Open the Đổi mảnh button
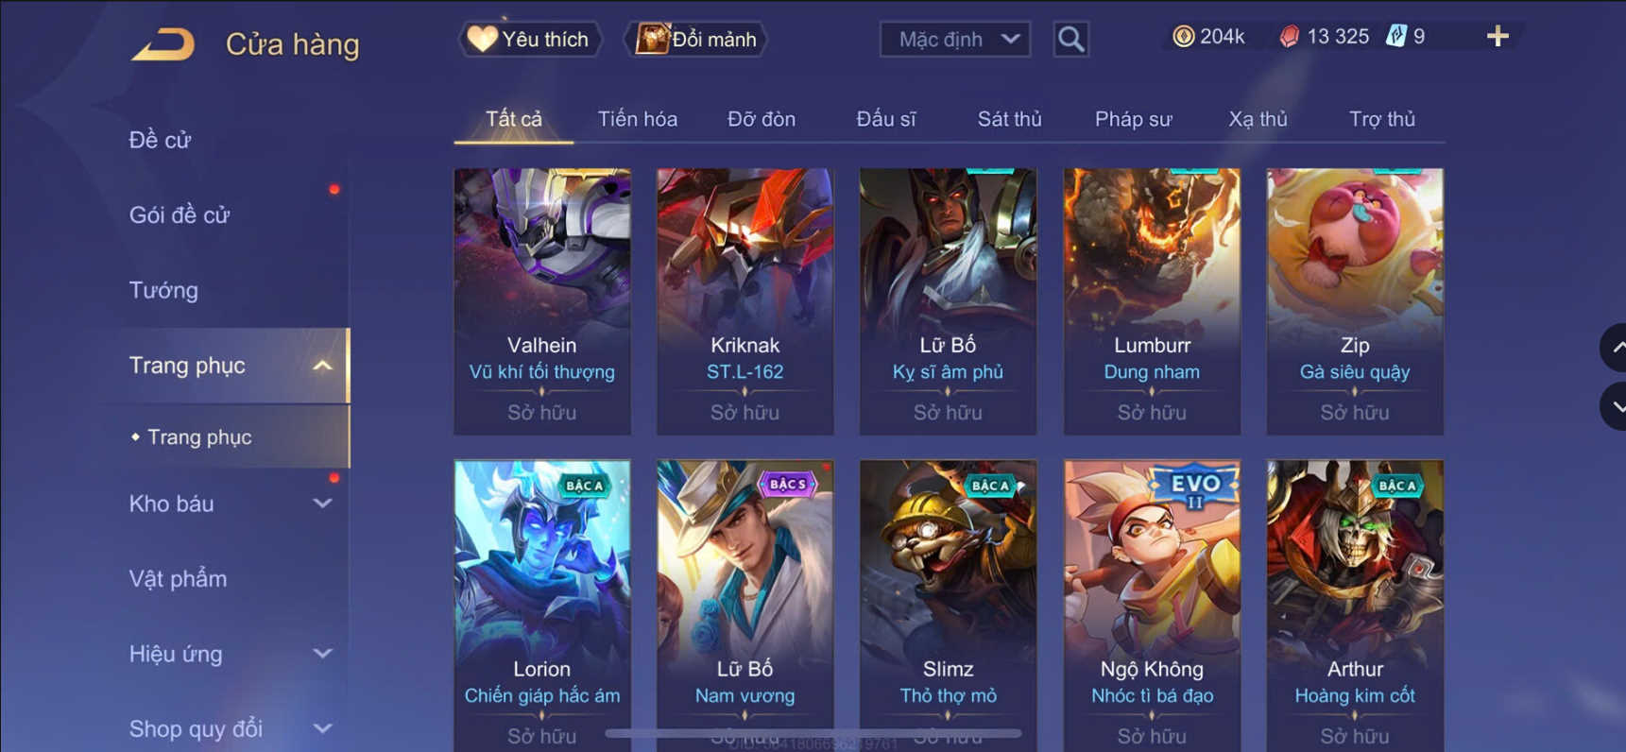Screen dimensions: 1626x752 [696, 39]
